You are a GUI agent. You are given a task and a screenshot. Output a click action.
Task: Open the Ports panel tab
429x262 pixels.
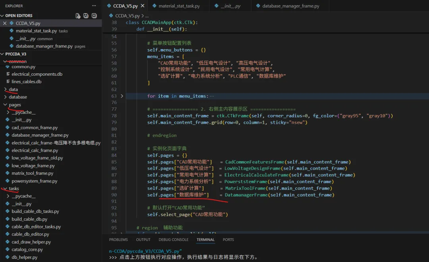click(228, 240)
